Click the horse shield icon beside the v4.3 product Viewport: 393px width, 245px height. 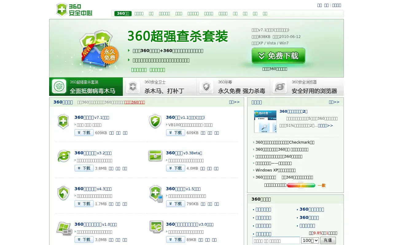pyautogui.click(x=63, y=193)
